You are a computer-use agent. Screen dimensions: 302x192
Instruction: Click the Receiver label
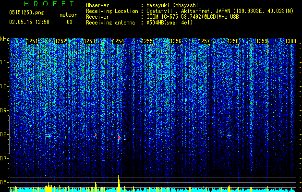tap(97, 17)
